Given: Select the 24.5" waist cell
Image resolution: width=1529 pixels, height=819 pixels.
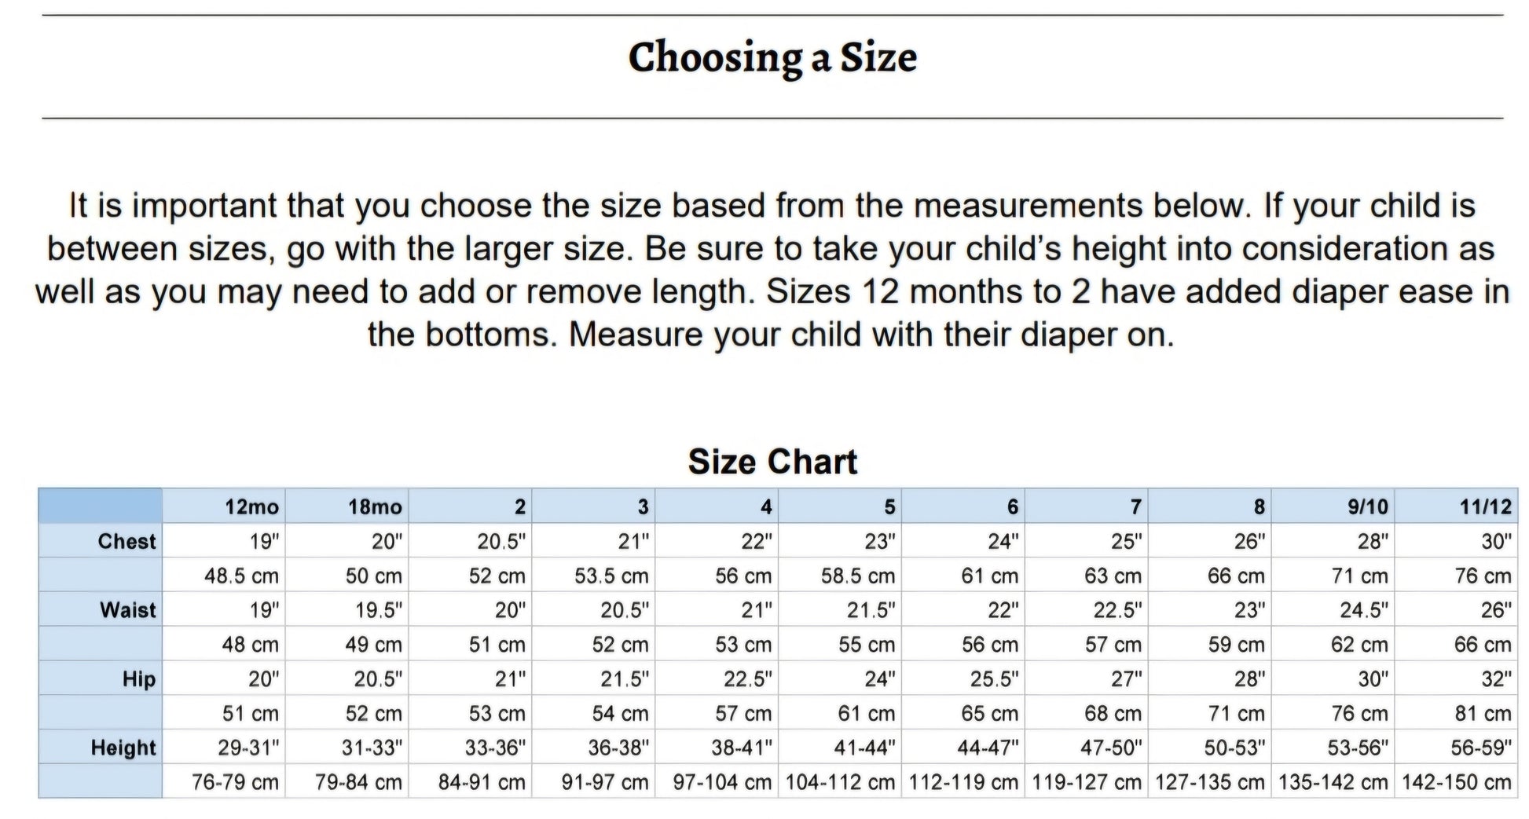Looking at the screenshot, I should 1363,610.
